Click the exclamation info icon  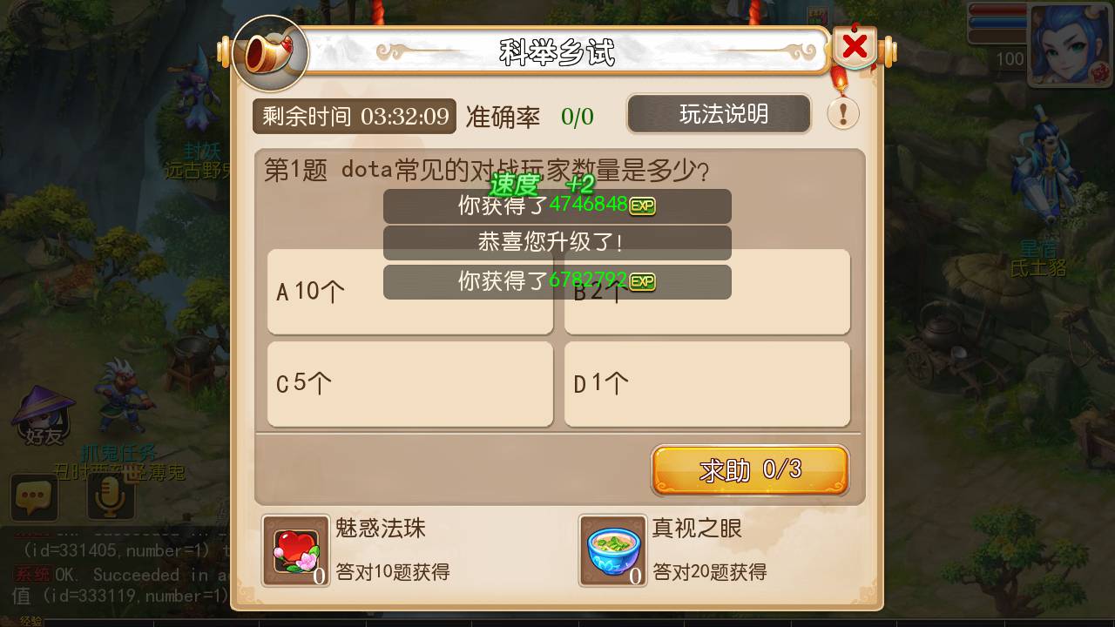coord(843,113)
